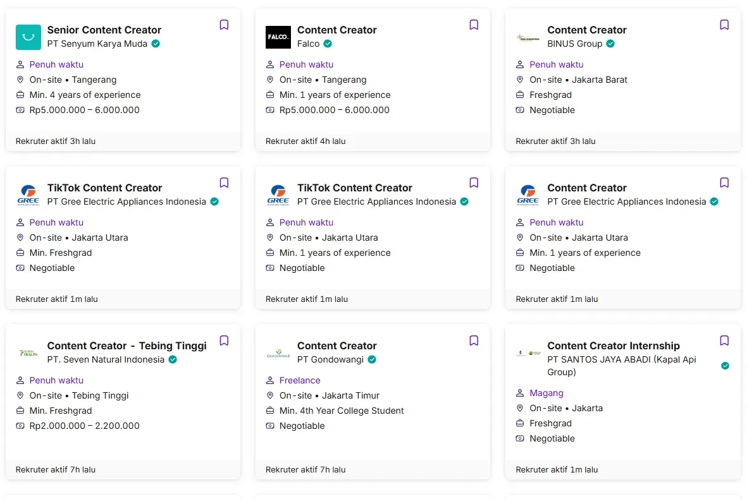Open the Content Creator - Tebing Tinggi title

[127, 346]
